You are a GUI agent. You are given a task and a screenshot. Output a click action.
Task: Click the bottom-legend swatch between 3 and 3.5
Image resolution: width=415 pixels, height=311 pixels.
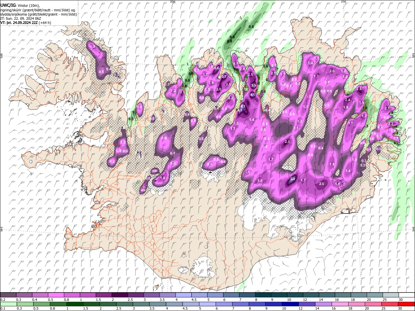click(x=140, y=304)
